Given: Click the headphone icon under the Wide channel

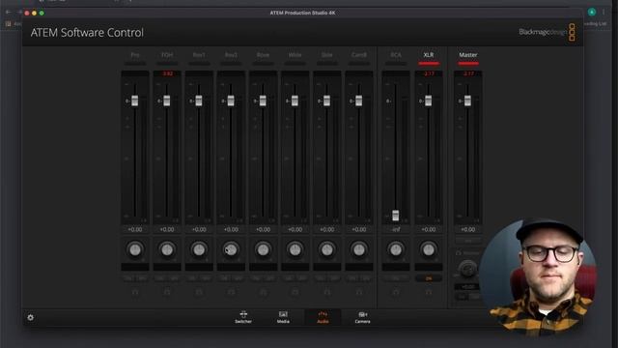Looking at the screenshot, I should pyautogui.click(x=295, y=292).
